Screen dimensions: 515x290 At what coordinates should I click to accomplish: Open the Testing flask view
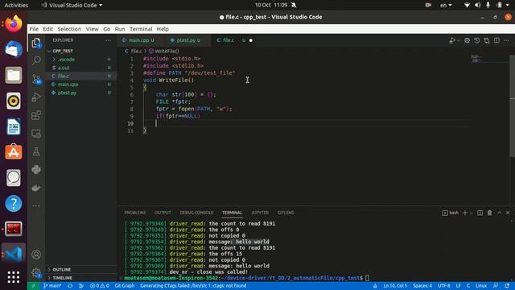(36, 151)
